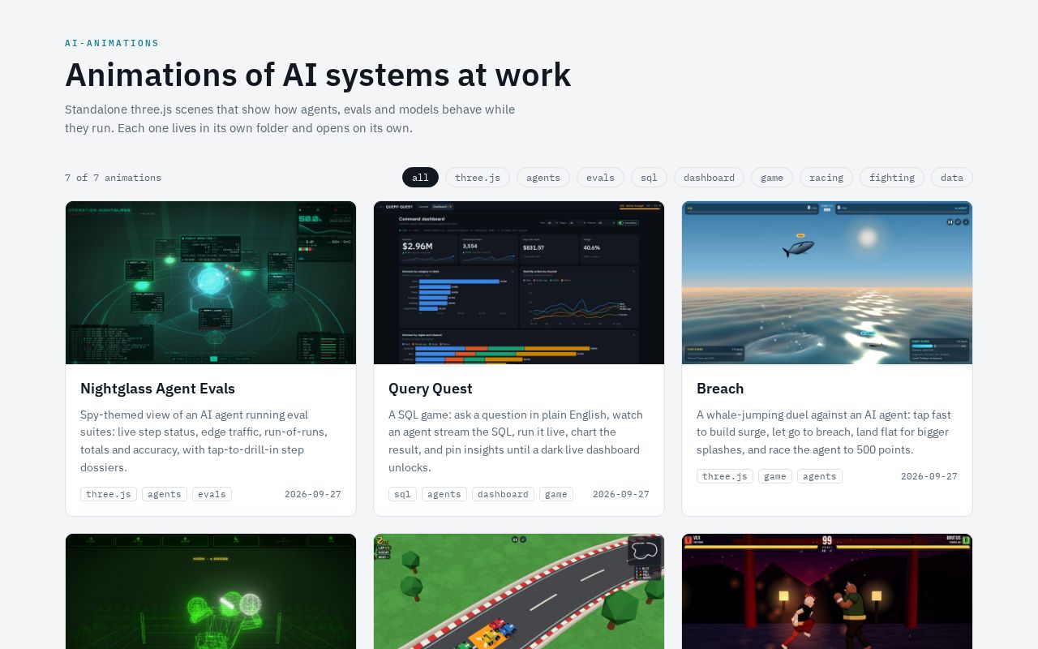Enable the evals filter chip above the cards
This screenshot has height=649, width=1038.
point(600,178)
